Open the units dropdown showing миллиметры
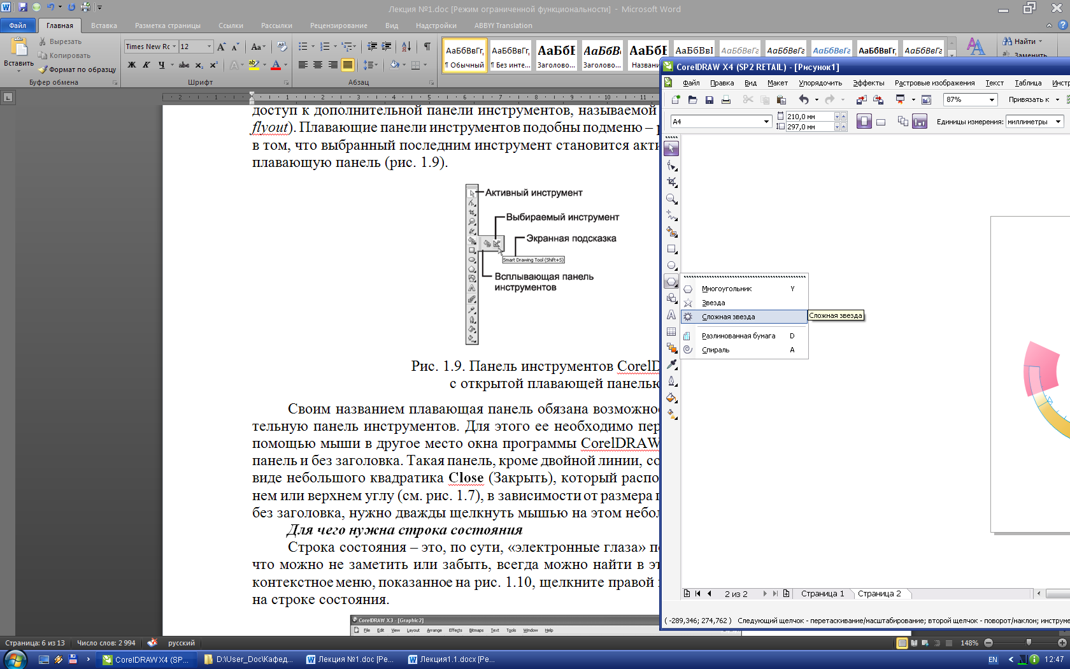Image resolution: width=1070 pixels, height=669 pixels. (x=1059, y=122)
